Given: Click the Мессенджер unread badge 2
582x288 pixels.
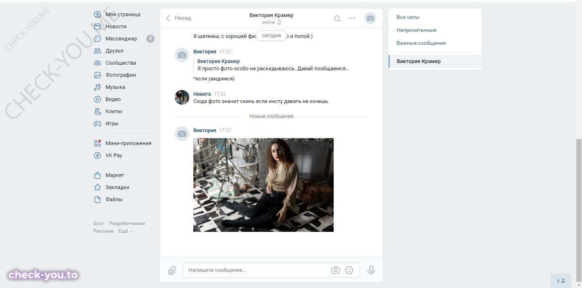Looking at the screenshot, I should [x=150, y=39].
